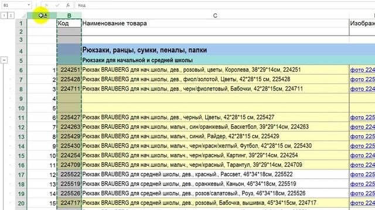Viewport: 375px width, 210px height.
Task: Open the фото link in row 14
Action: pos(363,146)
